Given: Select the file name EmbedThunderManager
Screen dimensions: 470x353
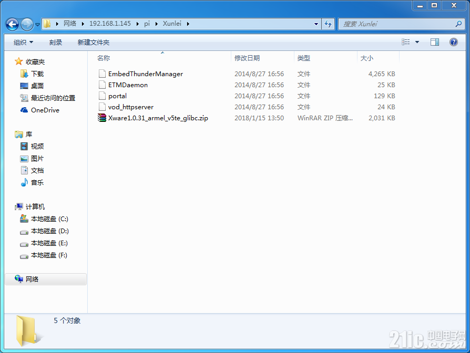Looking at the screenshot, I should click(x=146, y=74).
